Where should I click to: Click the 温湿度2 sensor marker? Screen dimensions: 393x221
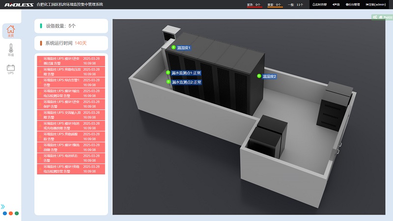coord(259,76)
